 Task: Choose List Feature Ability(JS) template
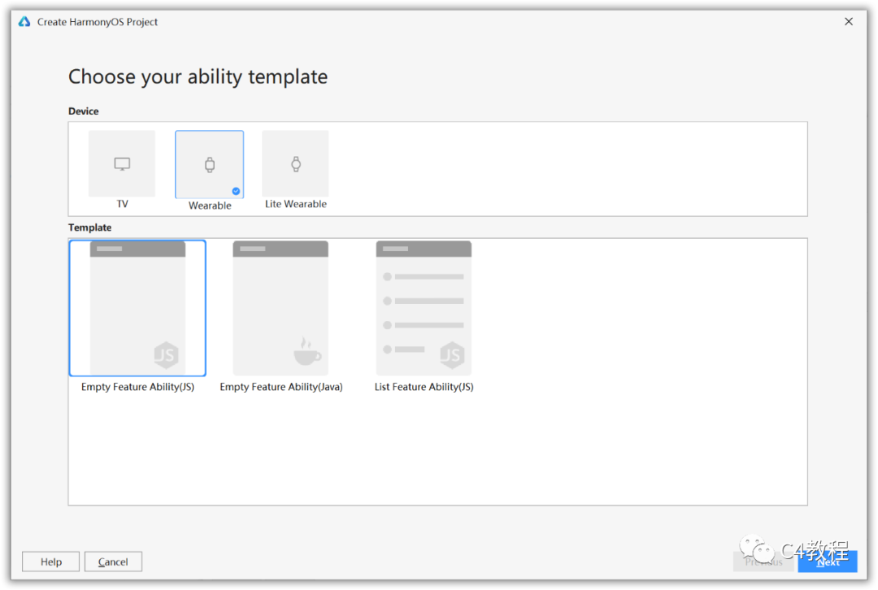click(x=424, y=308)
